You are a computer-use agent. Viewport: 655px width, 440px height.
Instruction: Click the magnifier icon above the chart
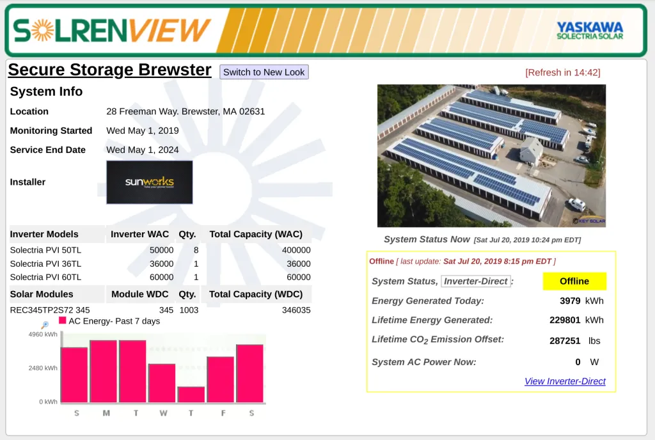pos(45,325)
